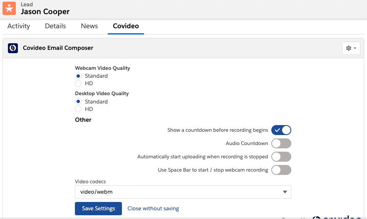Click the Covideo logo icon in composer header

click(x=13, y=48)
